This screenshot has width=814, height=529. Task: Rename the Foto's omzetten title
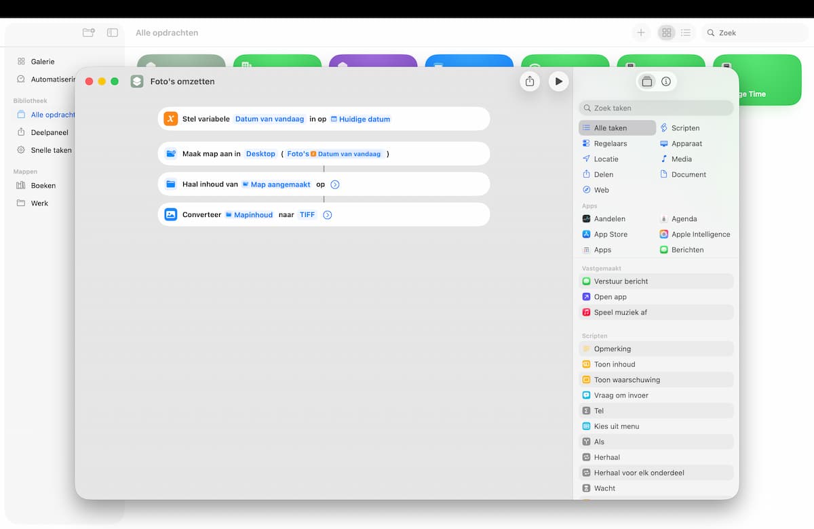(182, 81)
